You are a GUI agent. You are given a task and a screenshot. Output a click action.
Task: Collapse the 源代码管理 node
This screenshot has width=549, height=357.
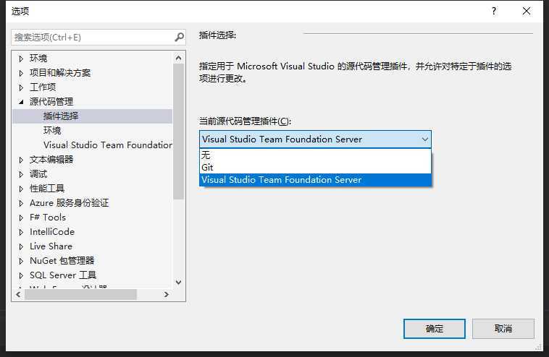pos(21,102)
